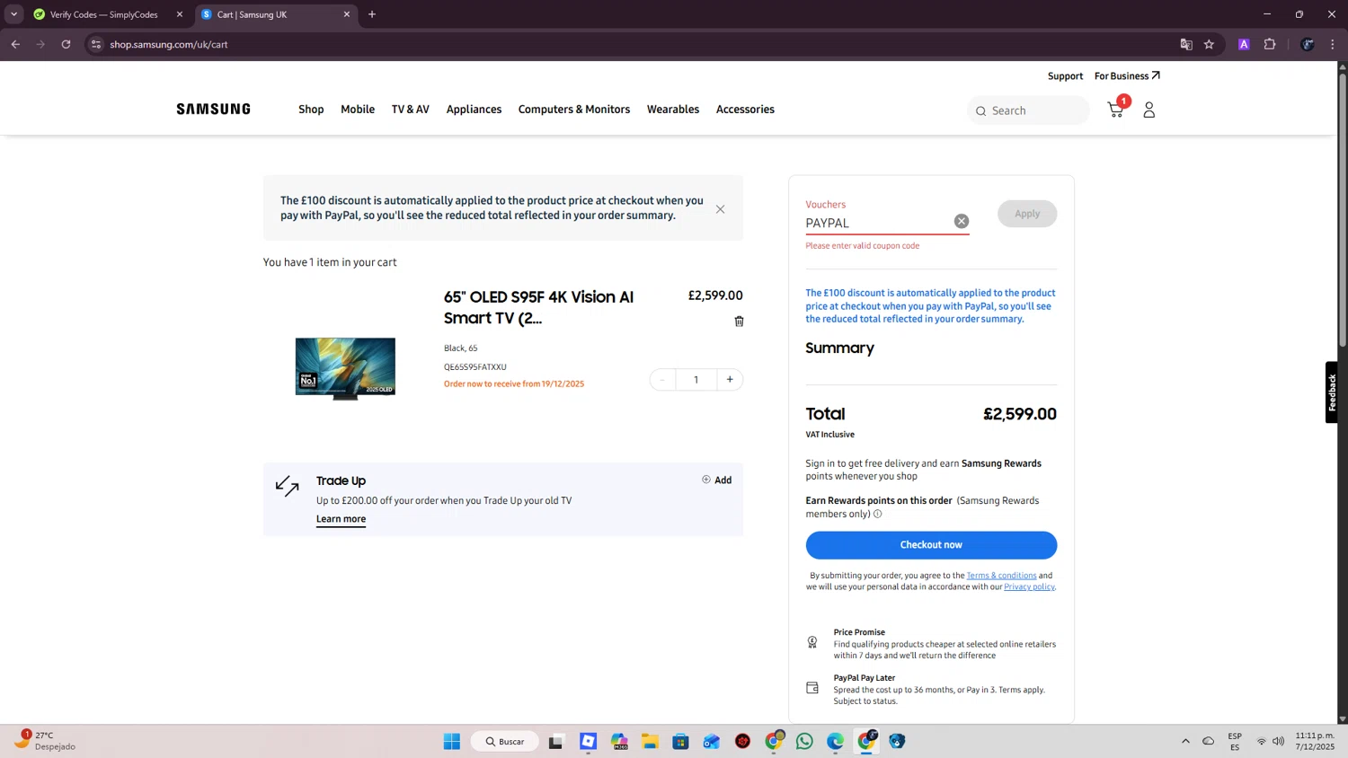The width and height of the screenshot is (1348, 758).
Task: Open the Wearables menu
Action: point(673,110)
